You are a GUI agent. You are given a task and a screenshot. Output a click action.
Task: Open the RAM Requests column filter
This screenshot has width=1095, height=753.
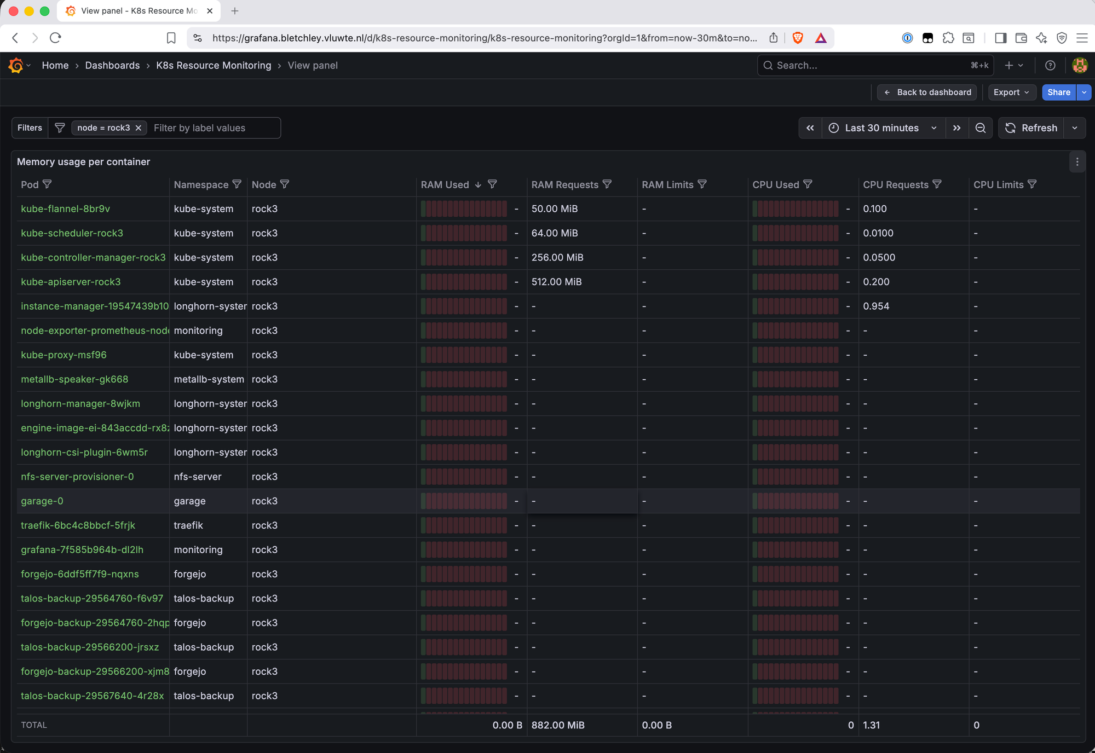point(608,184)
